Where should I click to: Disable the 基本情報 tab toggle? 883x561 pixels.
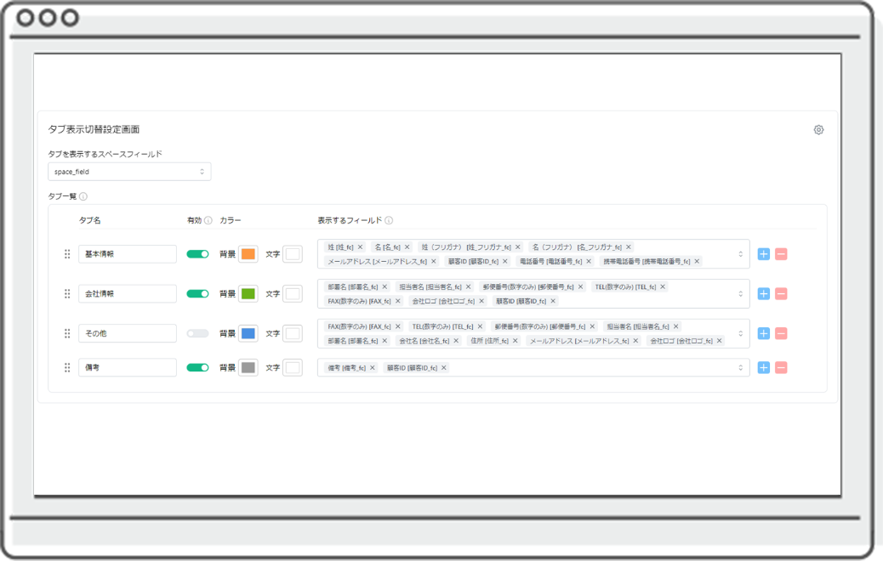[197, 254]
